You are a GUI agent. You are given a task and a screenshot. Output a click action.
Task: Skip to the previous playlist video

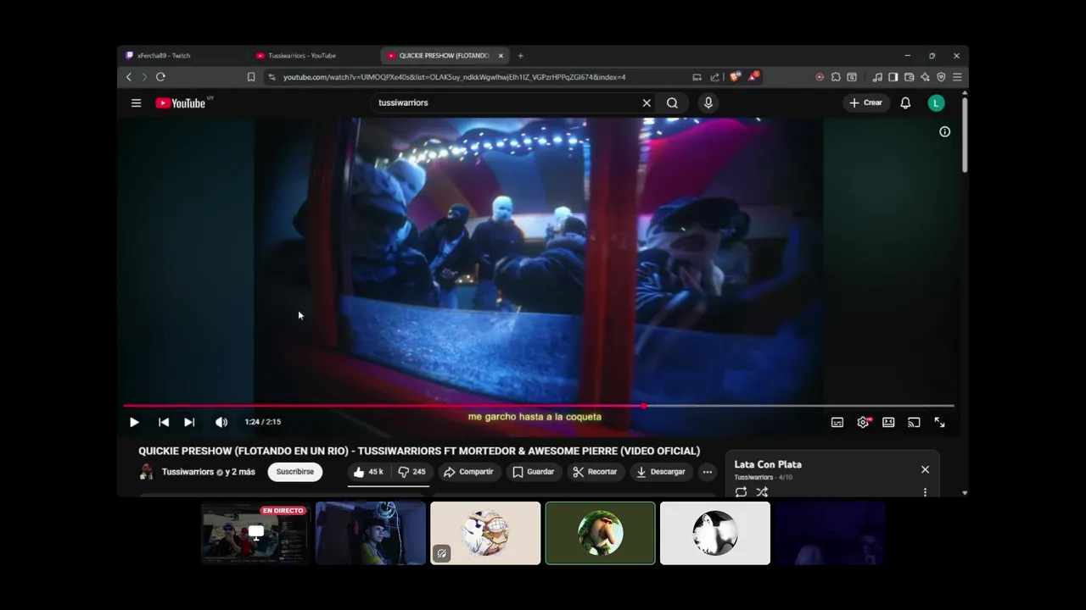[x=164, y=422]
